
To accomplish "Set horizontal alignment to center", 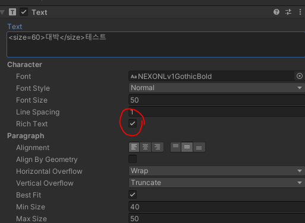I will [145, 147].
